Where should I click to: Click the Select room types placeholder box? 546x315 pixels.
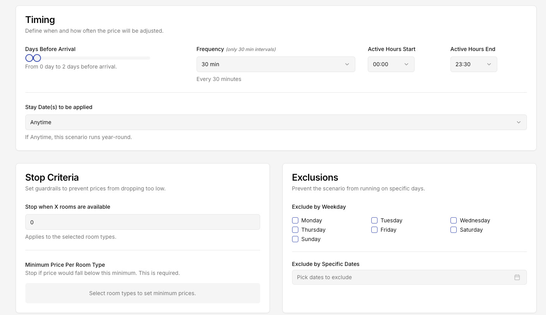(142, 293)
